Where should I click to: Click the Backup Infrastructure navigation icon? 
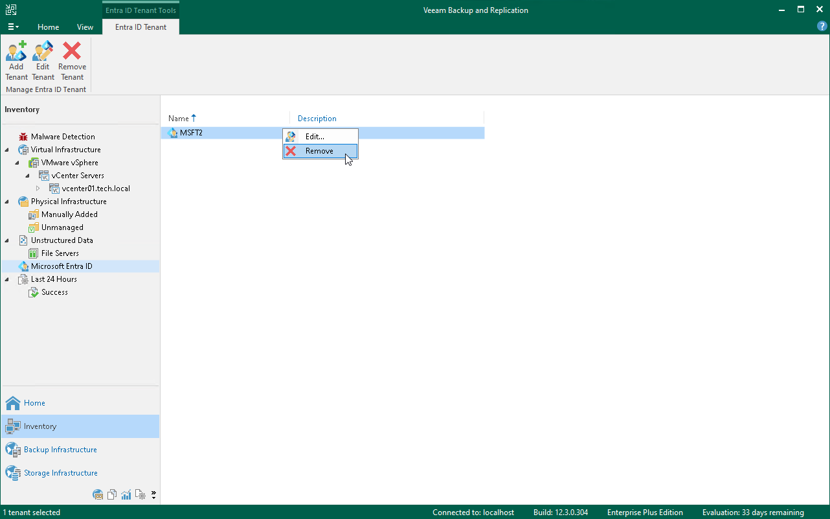coord(13,450)
